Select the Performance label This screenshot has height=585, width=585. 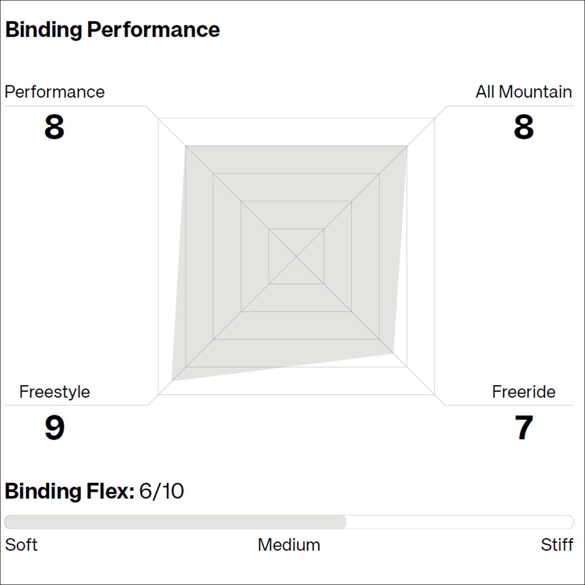point(55,92)
